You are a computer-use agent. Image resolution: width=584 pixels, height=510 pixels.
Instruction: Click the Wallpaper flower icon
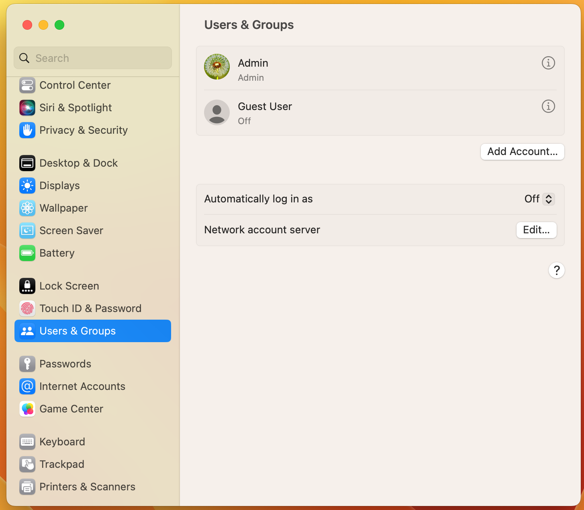pyautogui.click(x=27, y=208)
